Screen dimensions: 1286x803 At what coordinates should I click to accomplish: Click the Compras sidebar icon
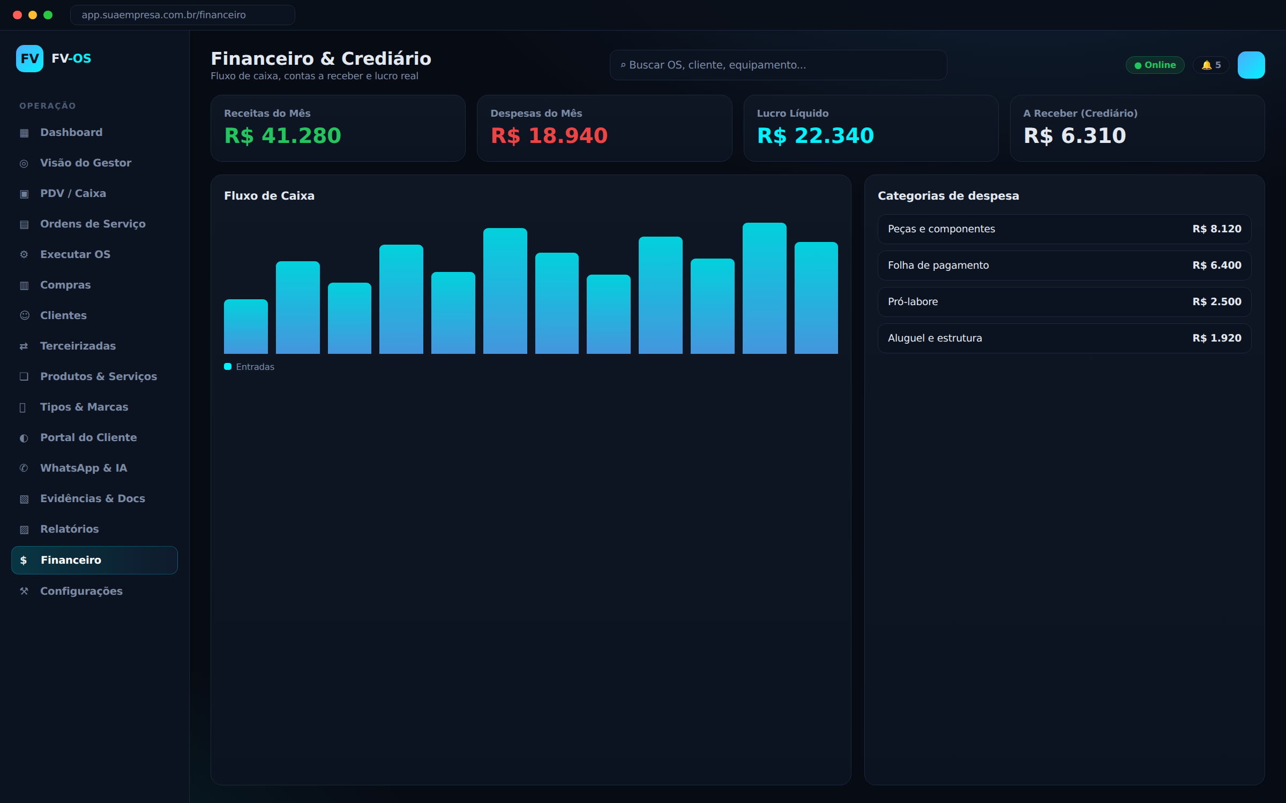point(24,285)
